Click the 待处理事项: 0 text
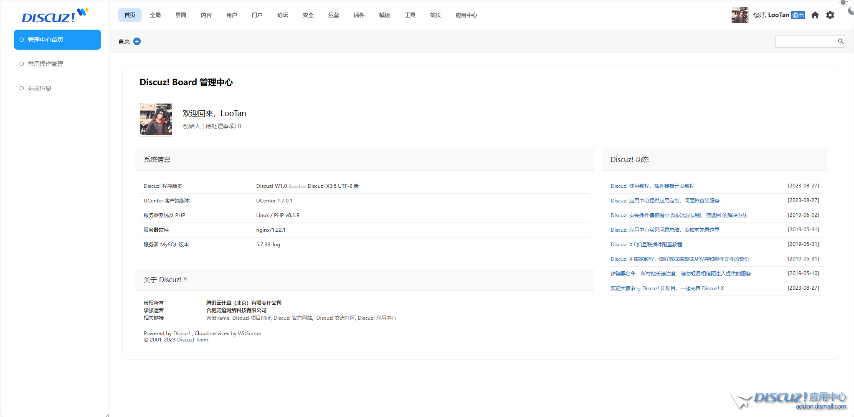Screen dimensions: 854x417 point(223,126)
